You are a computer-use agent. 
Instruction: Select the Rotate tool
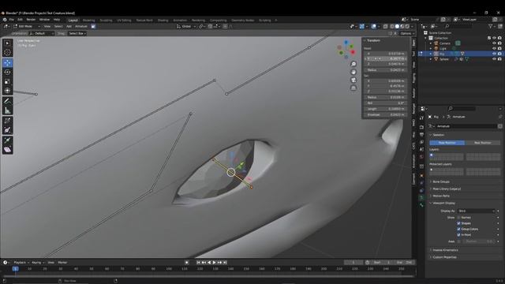pos(7,72)
